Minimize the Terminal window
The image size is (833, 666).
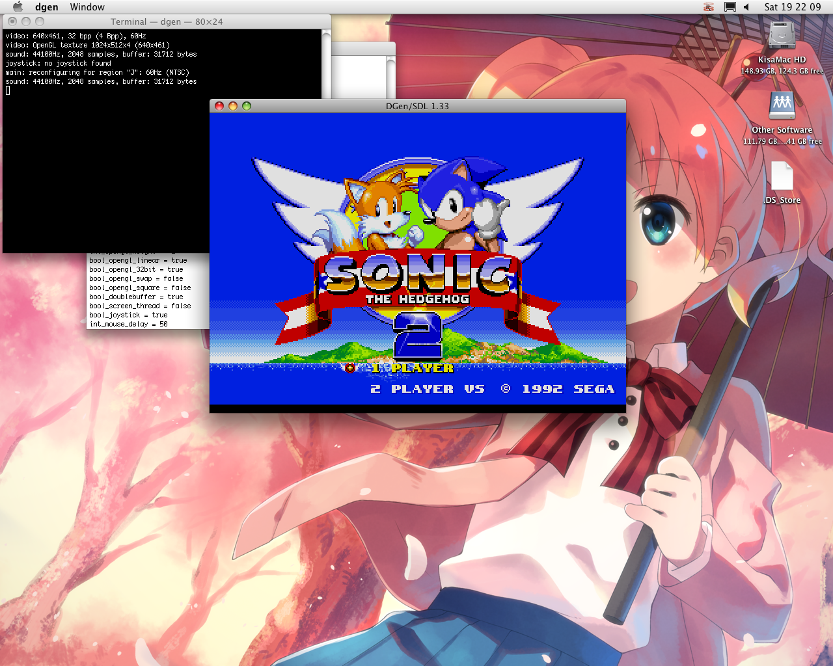[x=26, y=21]
